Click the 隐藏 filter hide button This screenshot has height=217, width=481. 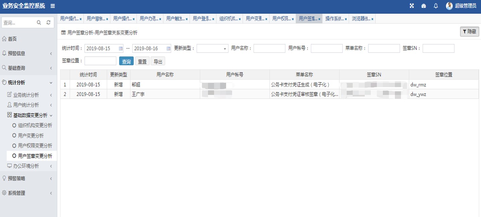469,32
